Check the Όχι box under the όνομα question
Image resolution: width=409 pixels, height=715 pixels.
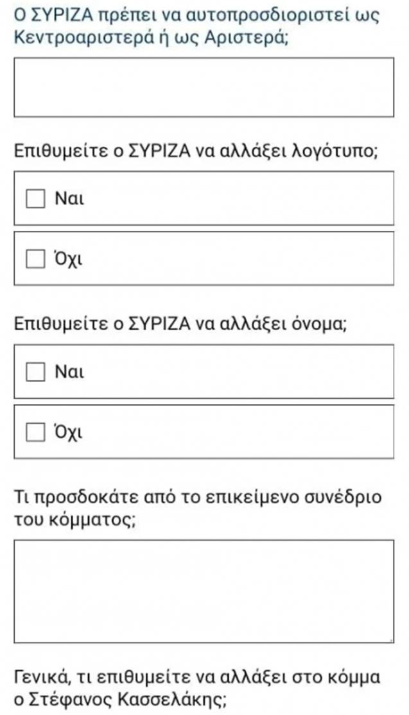coord(35,432)
